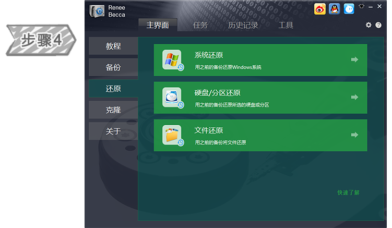Open 系统还原 option title

(208, 55)
